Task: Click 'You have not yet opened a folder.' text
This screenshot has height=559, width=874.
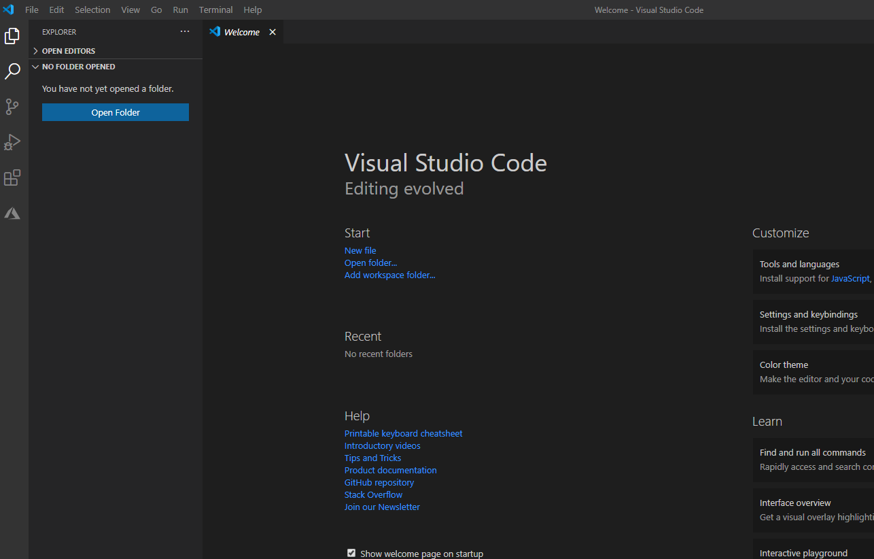Action: [108, 88]
